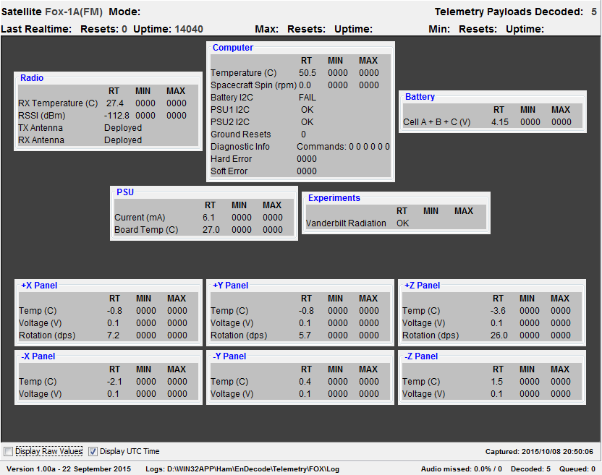This screenshot has height=475, width=602.
Task: Click the Audio missed status entry
Action: coord(462,469)
